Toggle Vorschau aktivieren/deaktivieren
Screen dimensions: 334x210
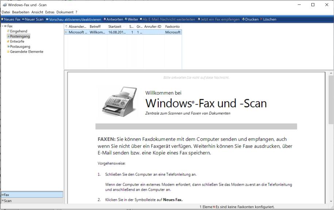(73, 19)
